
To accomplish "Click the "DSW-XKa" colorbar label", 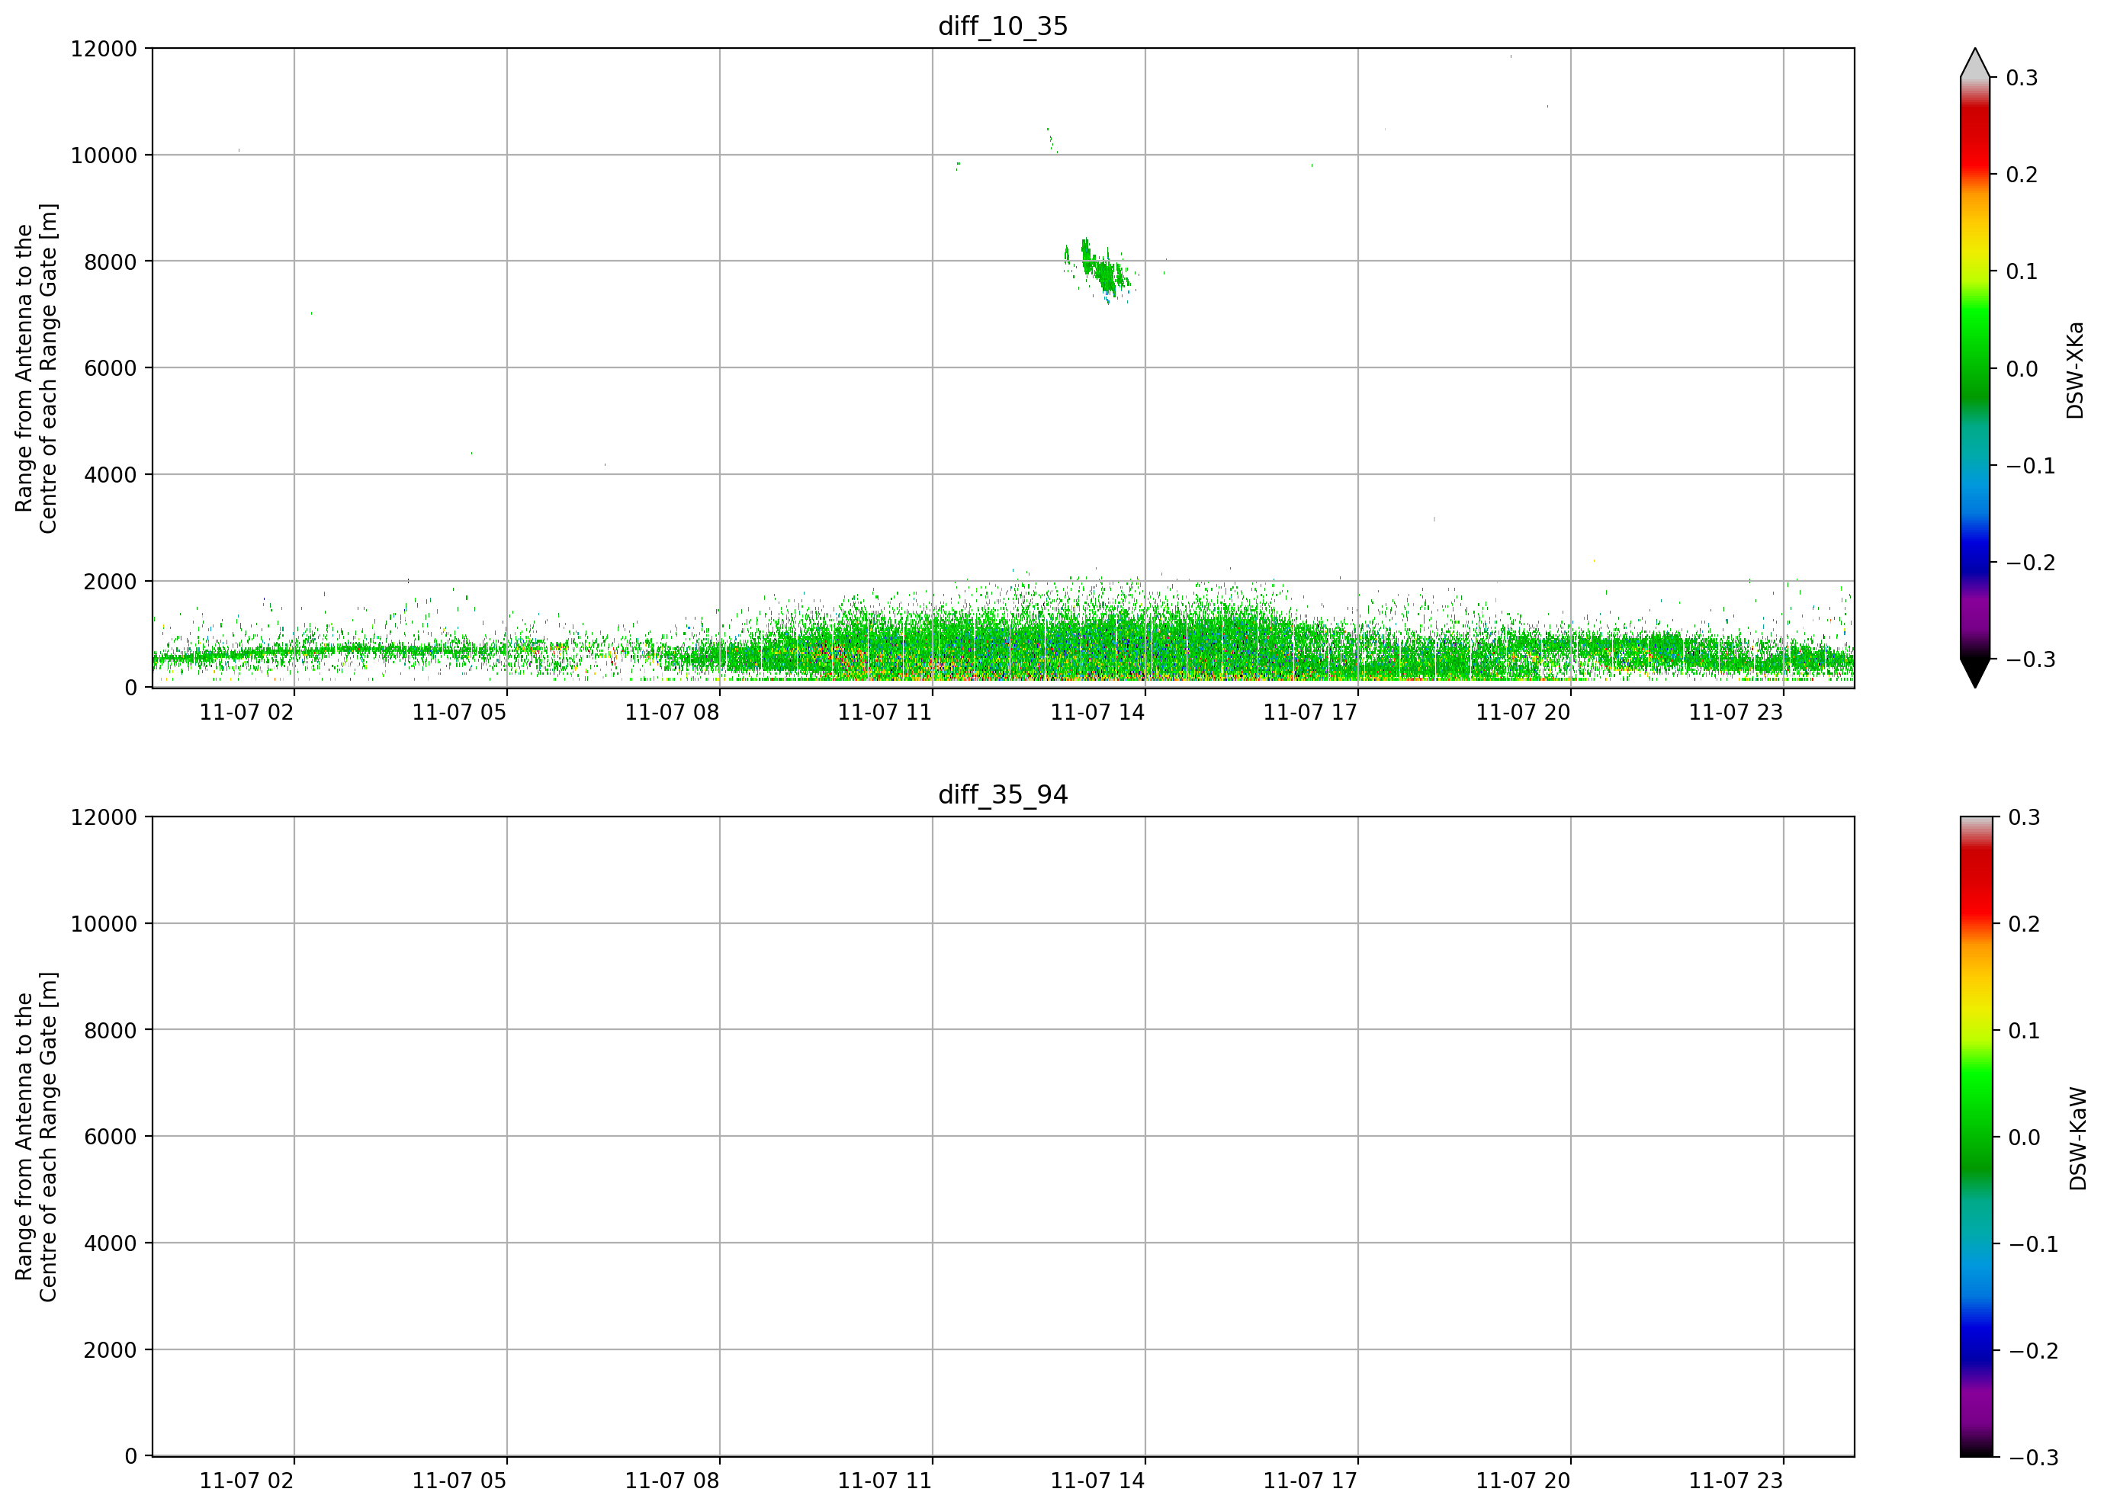I will tap(2075, 370).
